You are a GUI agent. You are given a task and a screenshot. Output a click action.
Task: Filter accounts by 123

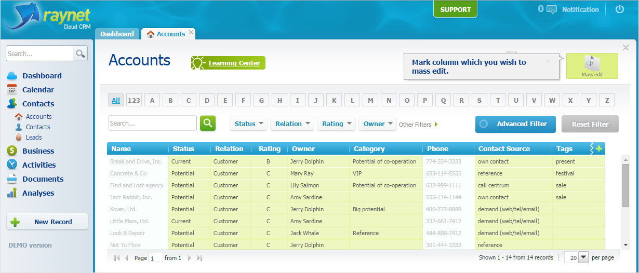[134, 100]
